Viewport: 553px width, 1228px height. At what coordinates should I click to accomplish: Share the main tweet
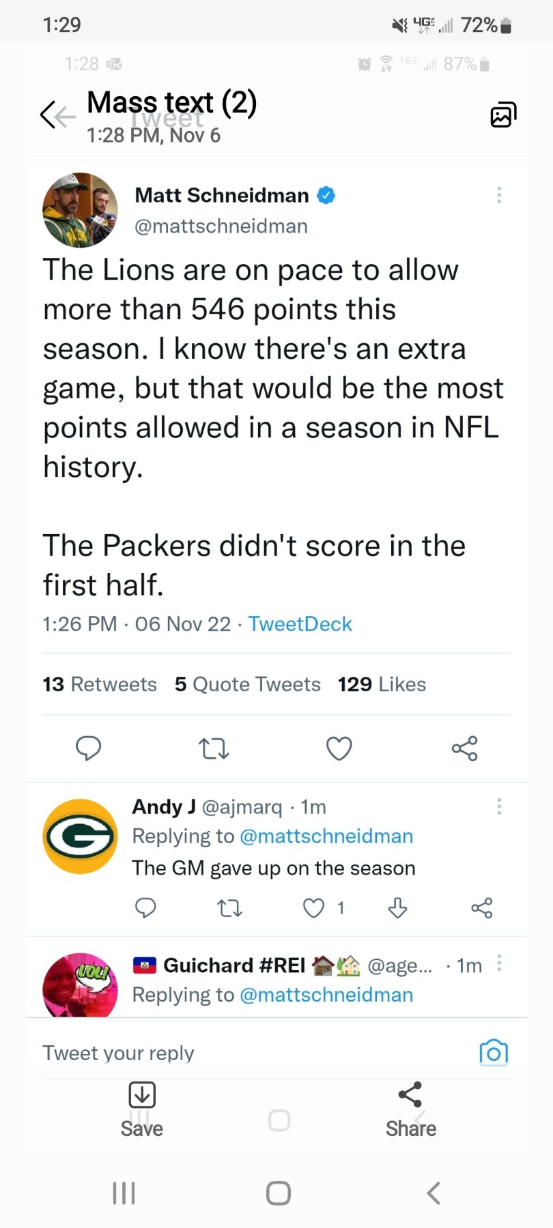[x=464, y=748]
